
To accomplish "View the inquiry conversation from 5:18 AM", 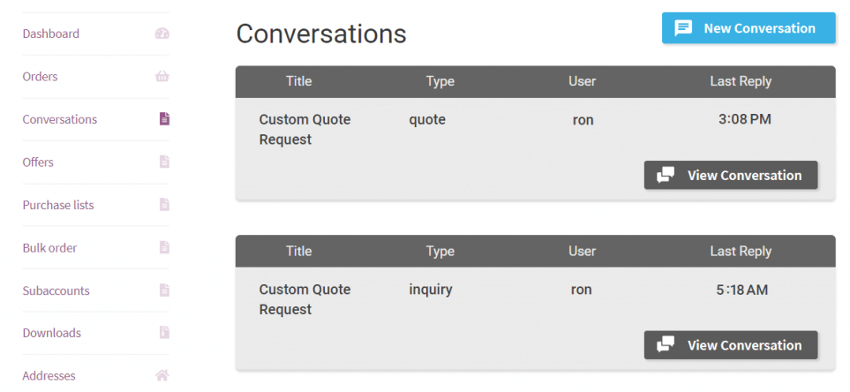I will [731, 345].
